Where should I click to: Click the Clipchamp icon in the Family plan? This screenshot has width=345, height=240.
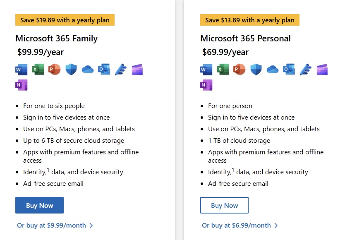click(x=137, y=70)
